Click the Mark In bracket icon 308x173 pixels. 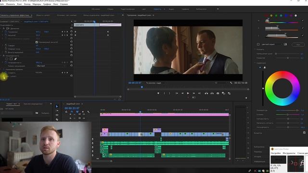[x=165, y=93]
